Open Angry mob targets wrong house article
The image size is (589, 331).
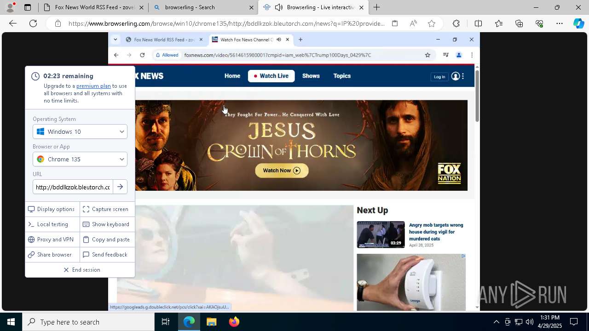[436, 232]
